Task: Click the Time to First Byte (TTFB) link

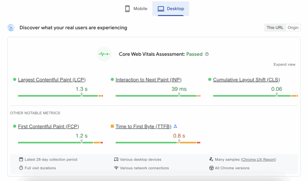Action: coord(143,127)
